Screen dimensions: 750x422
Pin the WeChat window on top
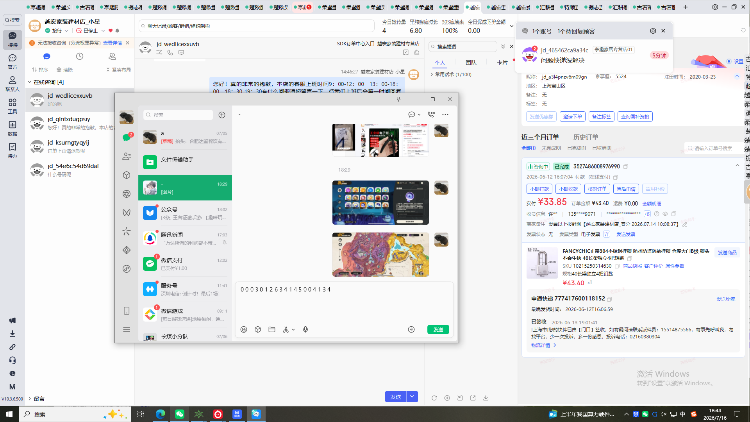[x=398, y=99]
